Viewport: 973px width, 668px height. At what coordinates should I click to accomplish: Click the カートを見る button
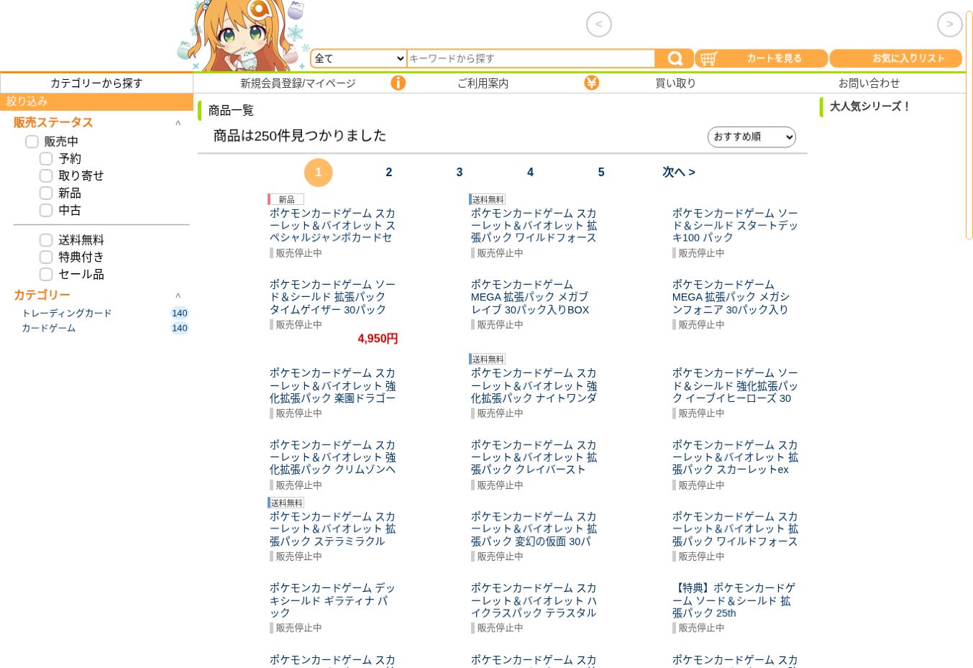(x=762, y=58)
